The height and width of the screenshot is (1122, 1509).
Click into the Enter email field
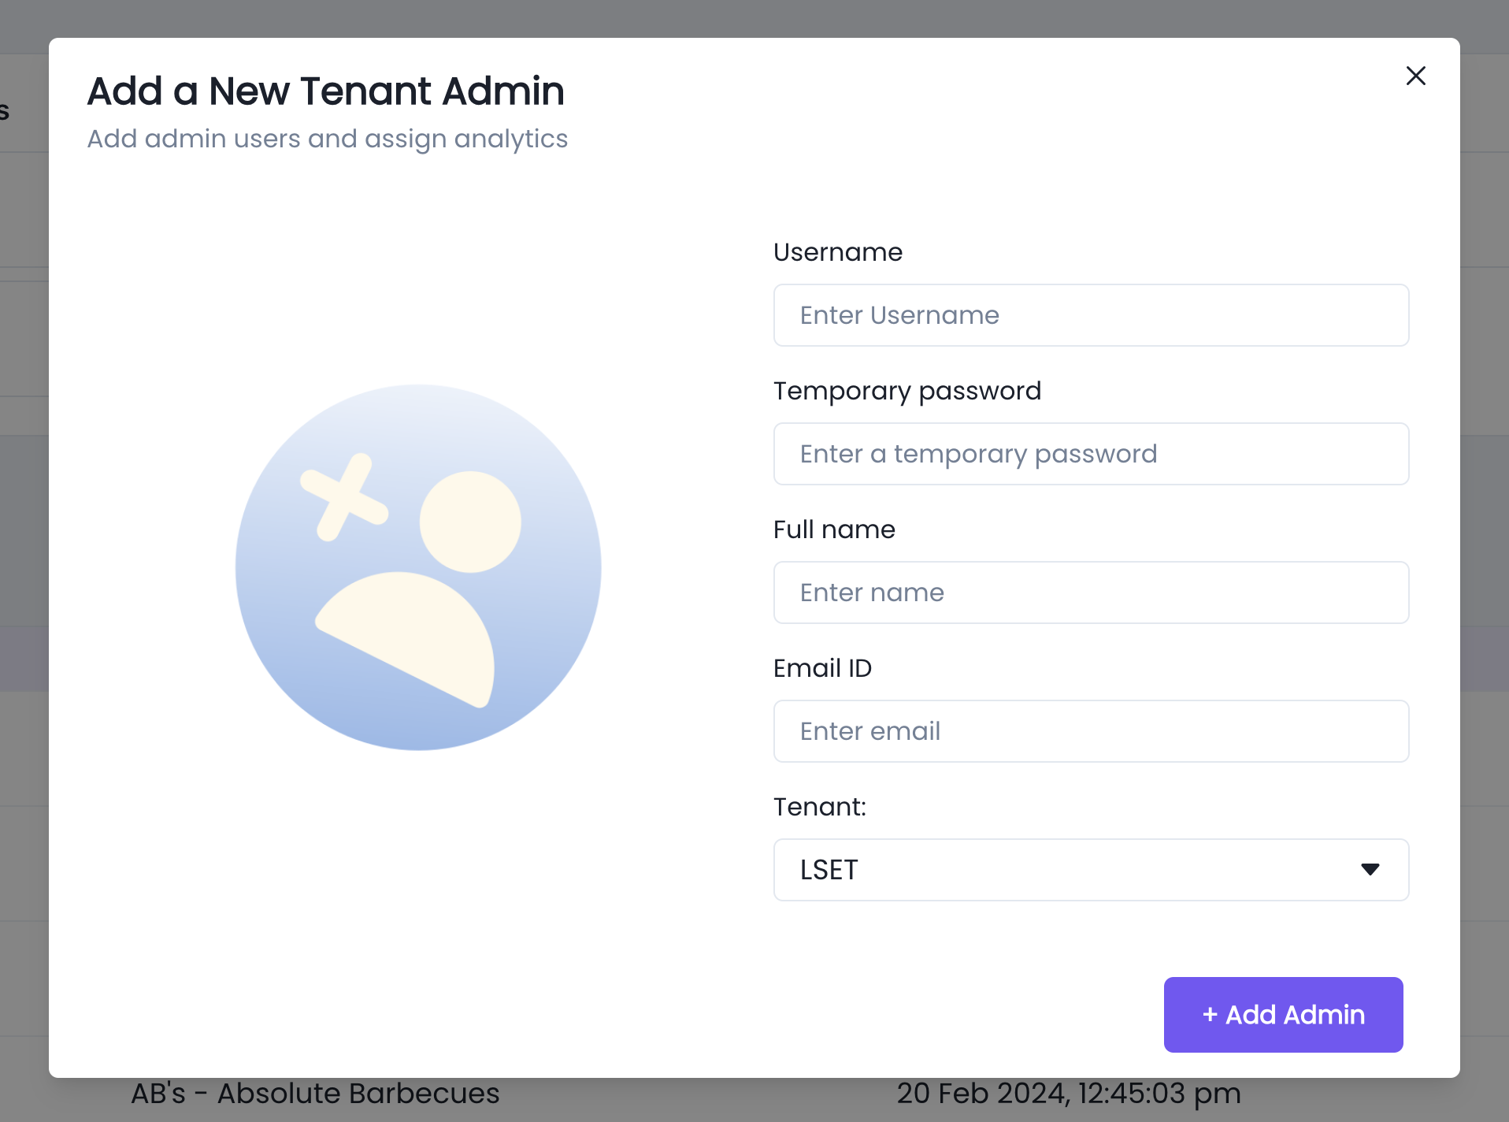pos(1091,731)
